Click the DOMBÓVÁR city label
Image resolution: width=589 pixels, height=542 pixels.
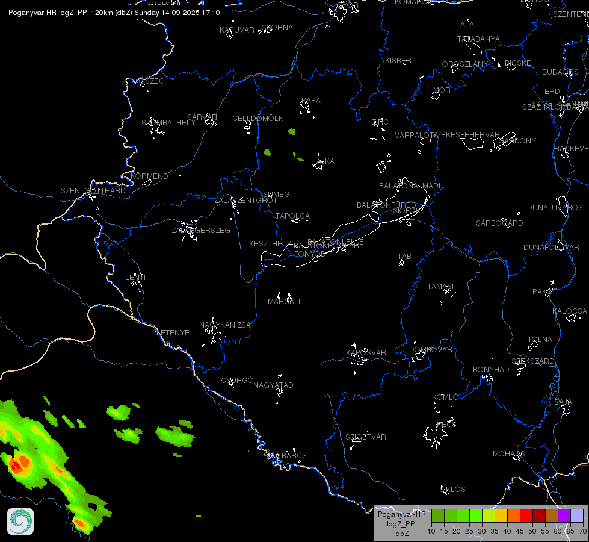431,349
